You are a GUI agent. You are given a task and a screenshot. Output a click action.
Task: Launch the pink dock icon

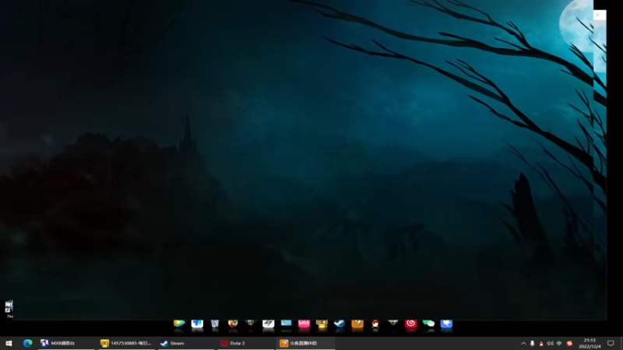304,324
